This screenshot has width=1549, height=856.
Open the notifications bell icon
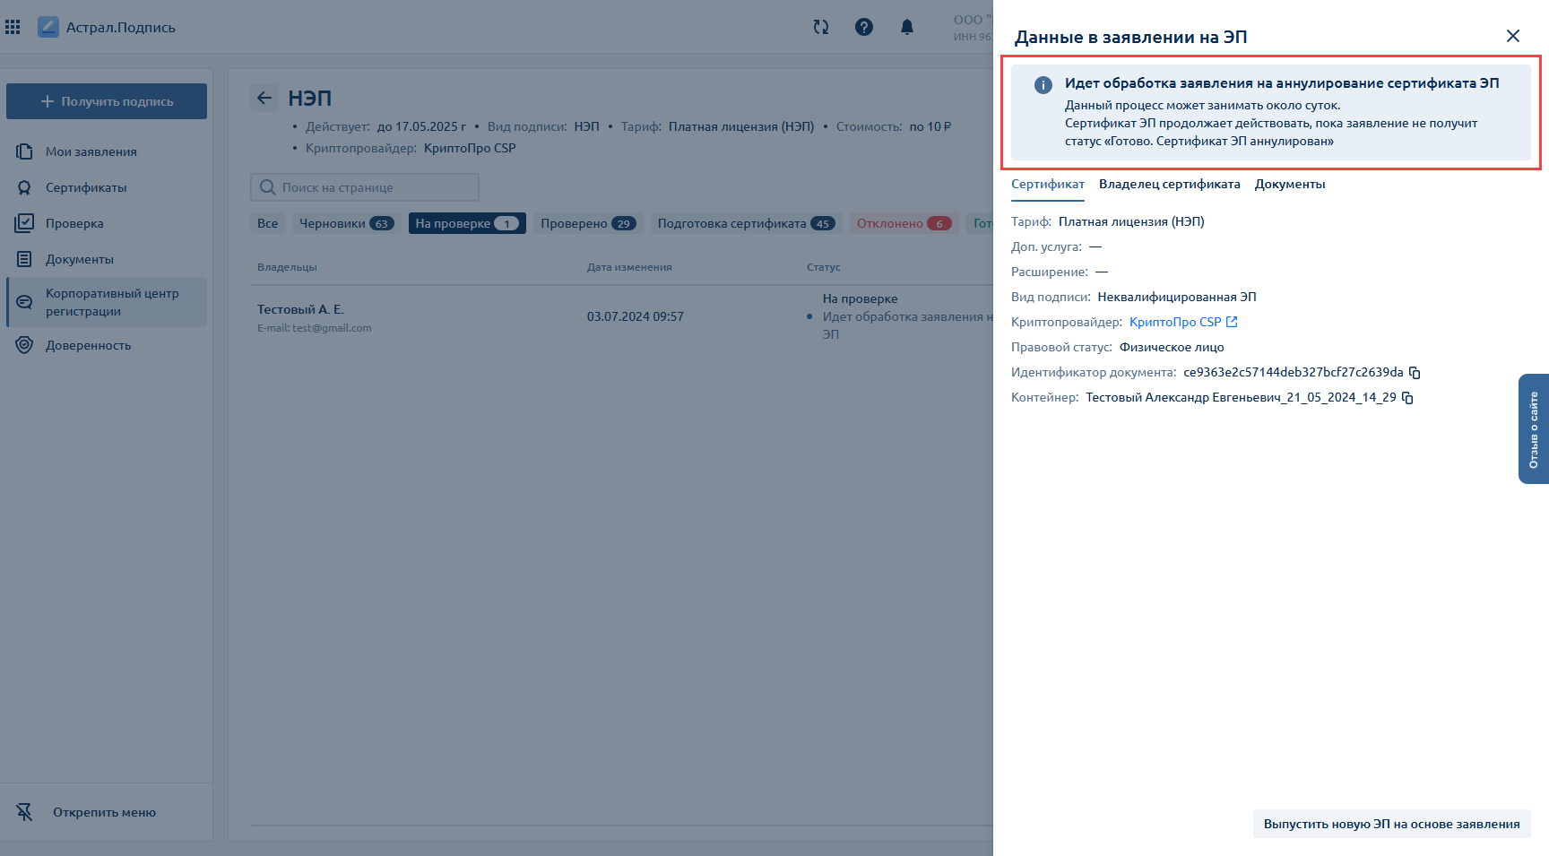pos(907,27)
